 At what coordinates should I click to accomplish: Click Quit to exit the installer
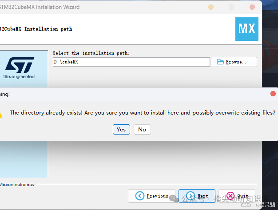[x=237, y=196]
